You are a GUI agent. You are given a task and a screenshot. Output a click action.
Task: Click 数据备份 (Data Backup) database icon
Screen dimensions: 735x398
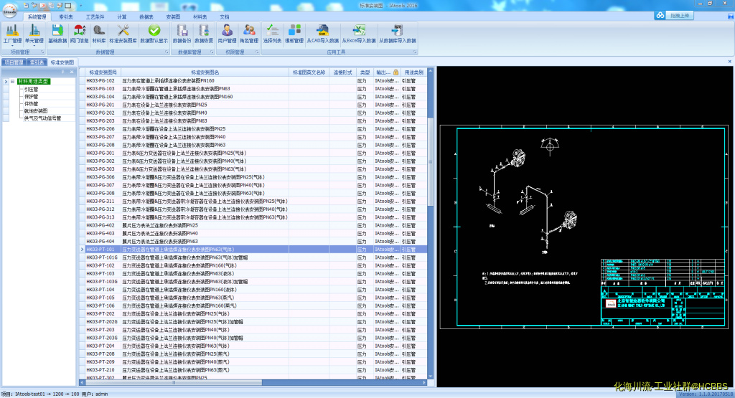[182, 31]
